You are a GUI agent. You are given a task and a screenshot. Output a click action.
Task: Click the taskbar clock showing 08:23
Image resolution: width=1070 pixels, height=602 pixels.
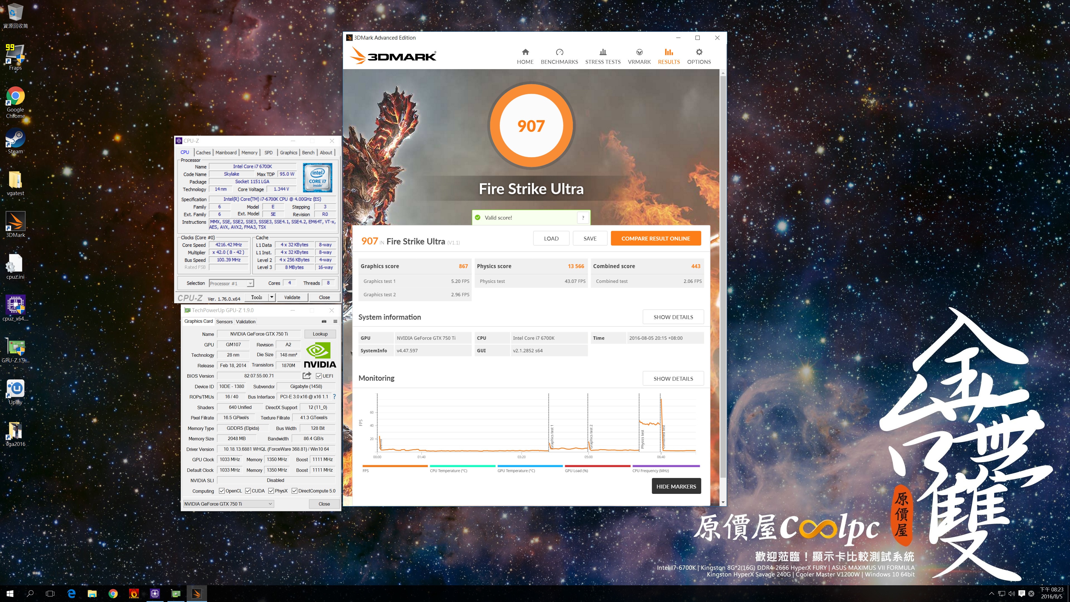(x=1052, y=593)
